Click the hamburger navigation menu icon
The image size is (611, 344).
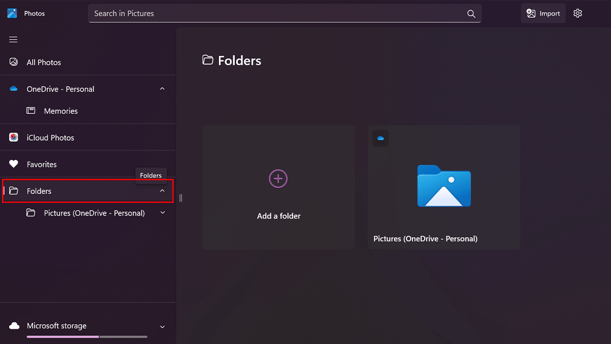coord(13,40)
